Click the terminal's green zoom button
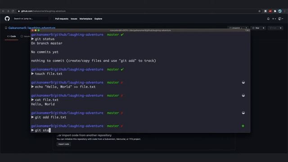Screen dimensions: 288x162 [x=39, y=30]
